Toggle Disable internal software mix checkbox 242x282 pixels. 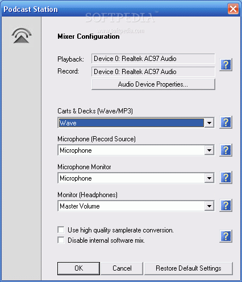(61, 240)
